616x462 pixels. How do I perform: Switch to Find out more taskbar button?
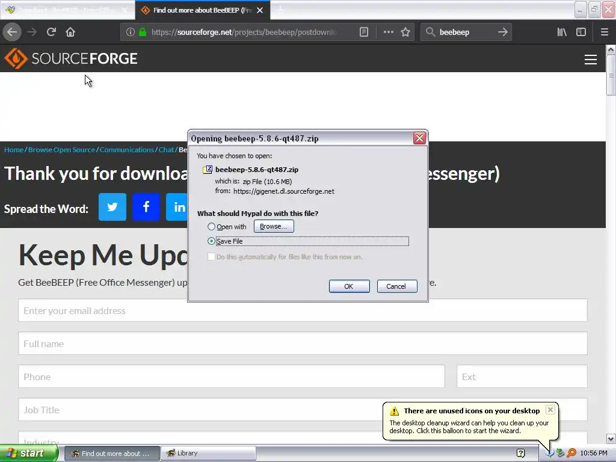(x=112, y=454)
